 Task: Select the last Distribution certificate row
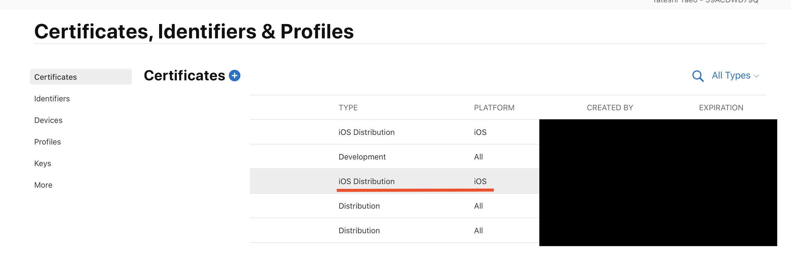[359, 230]
